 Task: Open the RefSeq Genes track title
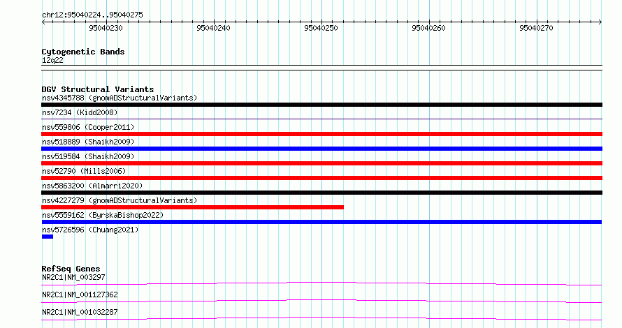[71, 269]
